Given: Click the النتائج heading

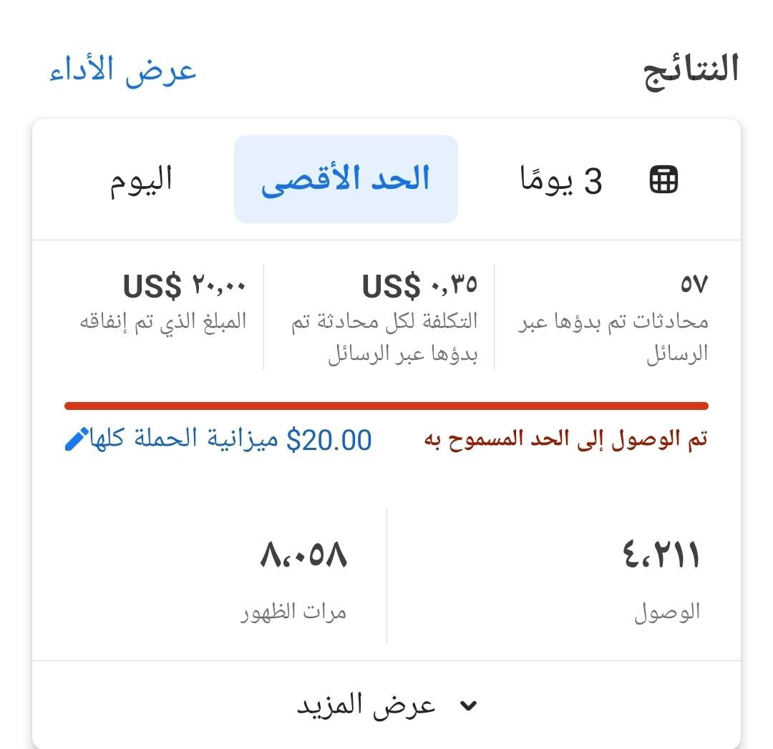Looking at the screenshot, I should tap(691, 71).
